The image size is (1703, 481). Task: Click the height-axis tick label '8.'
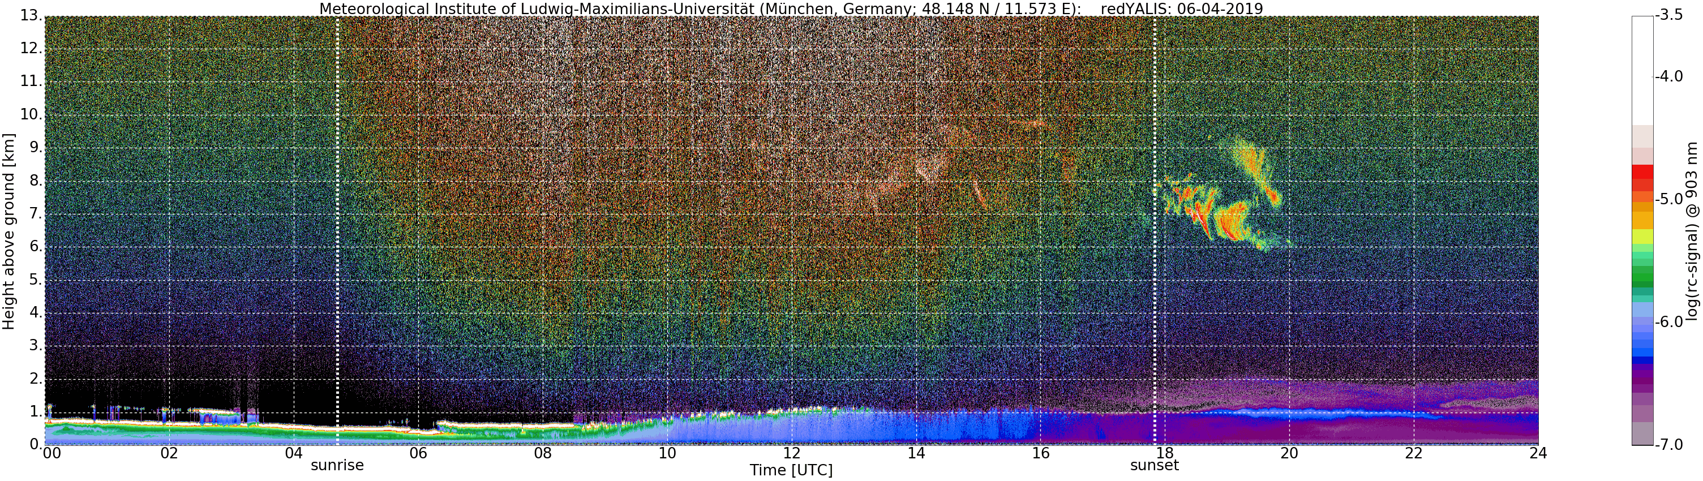tap(36, 181)
